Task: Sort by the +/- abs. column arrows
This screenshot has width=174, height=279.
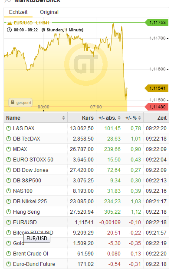Action: [119, 118]
